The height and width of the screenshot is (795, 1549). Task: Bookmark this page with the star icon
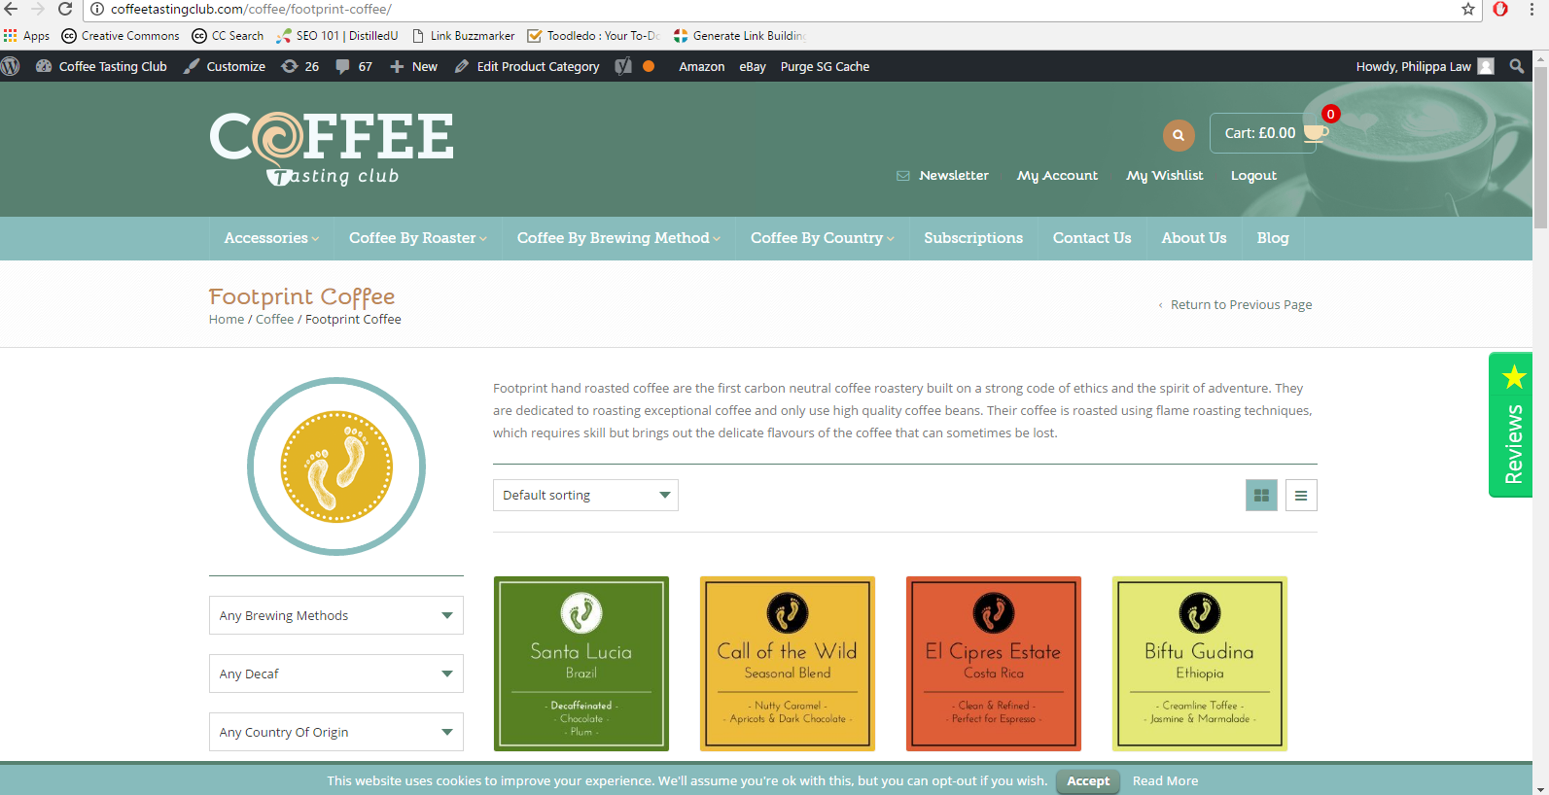pyautogui.click(x=1468, y=9)
